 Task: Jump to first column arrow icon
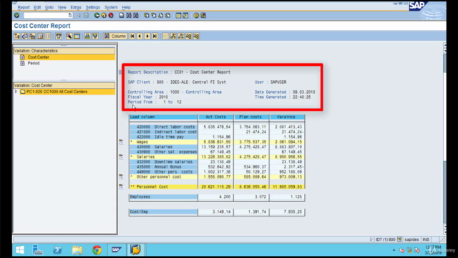coord(132,36)
